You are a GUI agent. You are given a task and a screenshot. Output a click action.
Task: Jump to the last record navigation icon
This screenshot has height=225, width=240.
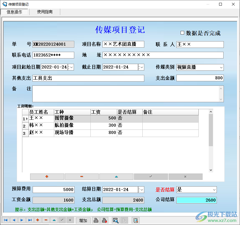pyautogui.click(x=30, y=220)
